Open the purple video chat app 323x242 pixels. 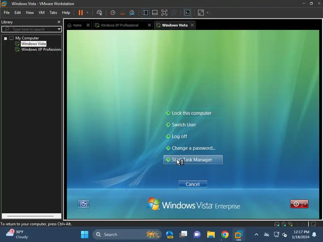[197, 234]
